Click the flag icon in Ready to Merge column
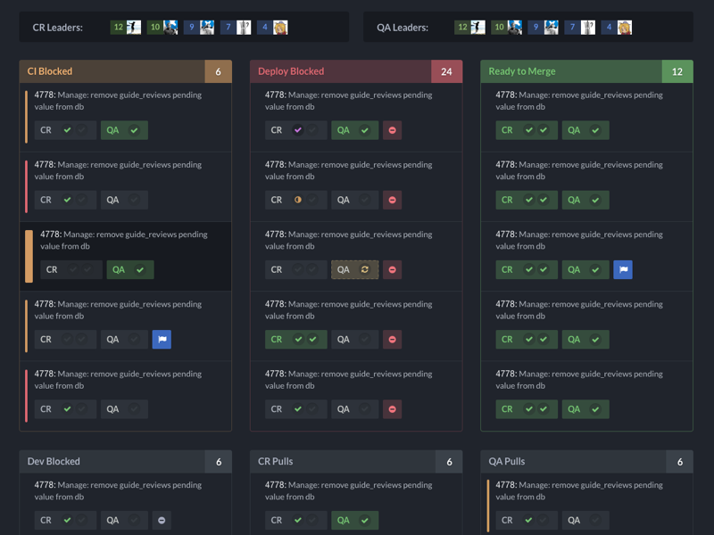 tap(622, 269)
